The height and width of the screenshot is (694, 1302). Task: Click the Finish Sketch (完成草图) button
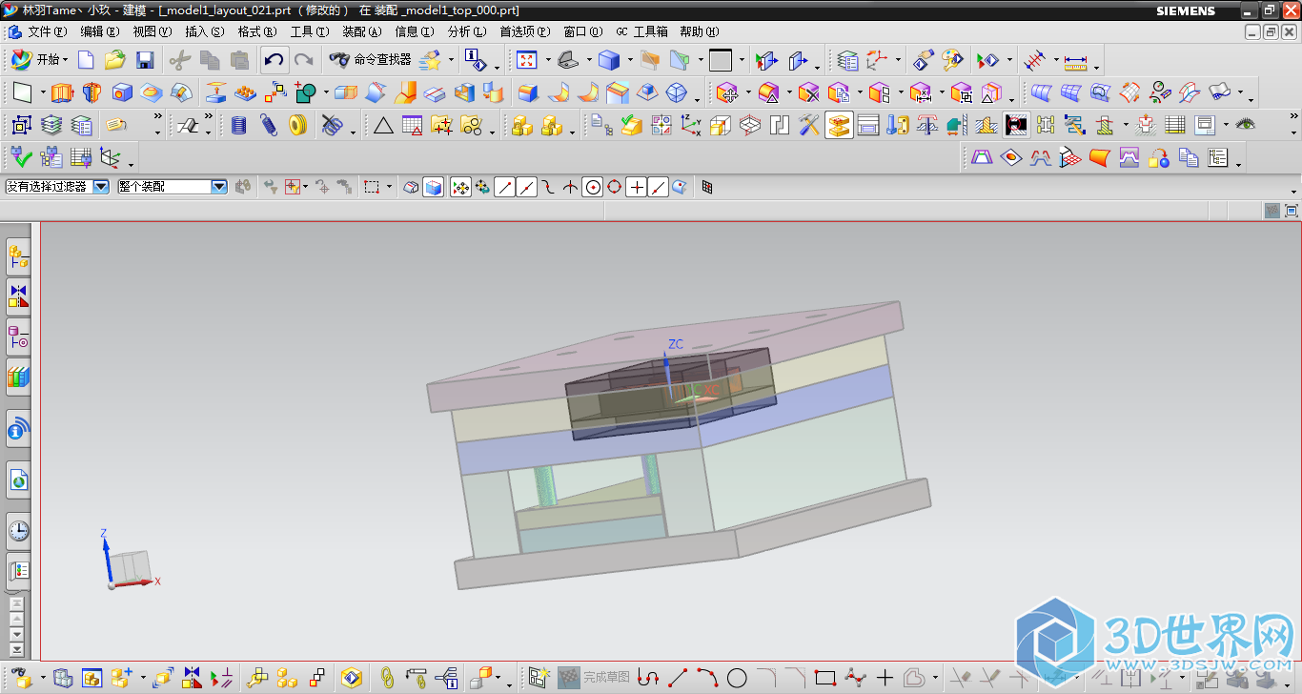click(x=594, y=678)
